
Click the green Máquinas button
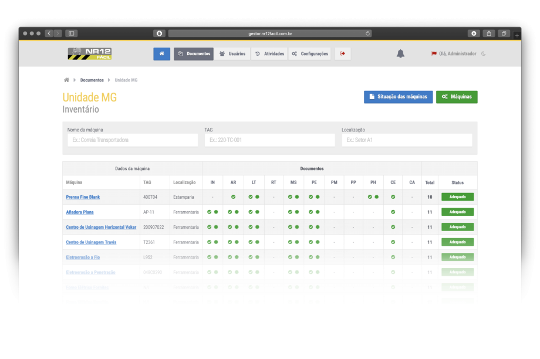(x=457, y=97)
